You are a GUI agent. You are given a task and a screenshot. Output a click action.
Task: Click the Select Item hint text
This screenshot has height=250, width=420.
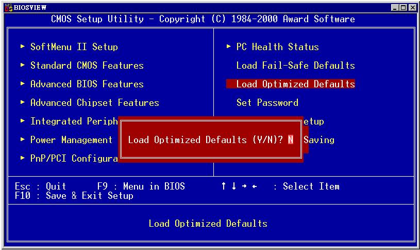click(x=311, y=186)
